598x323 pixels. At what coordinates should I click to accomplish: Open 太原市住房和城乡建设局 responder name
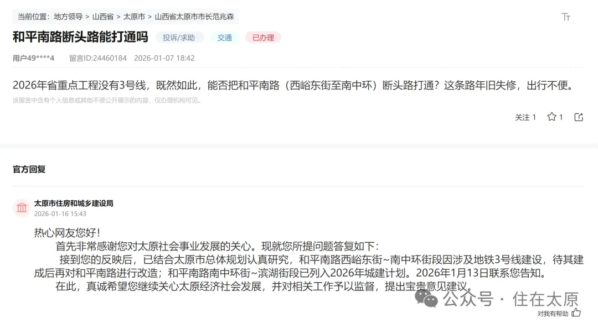[x=74, y=204]
